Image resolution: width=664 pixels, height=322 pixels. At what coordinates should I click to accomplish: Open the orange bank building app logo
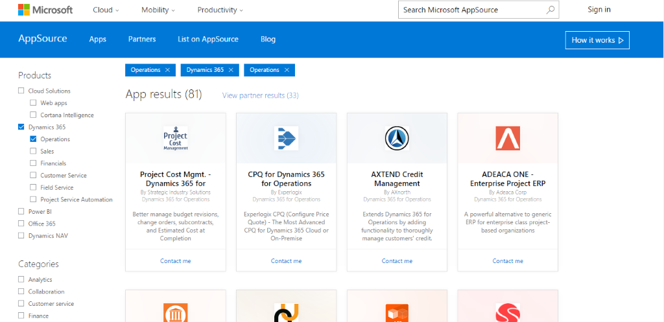coord(175,313)
